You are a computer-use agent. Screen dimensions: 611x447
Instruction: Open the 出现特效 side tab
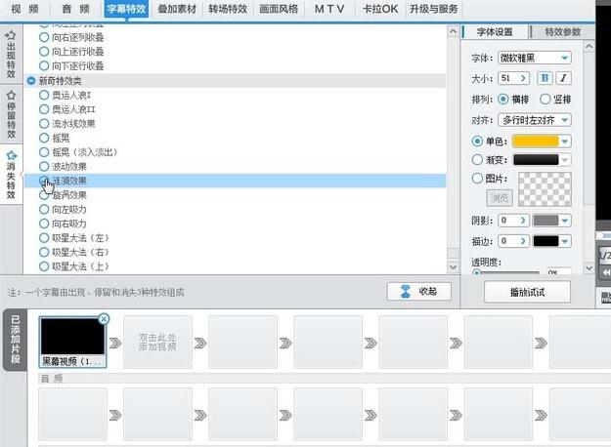11,58
